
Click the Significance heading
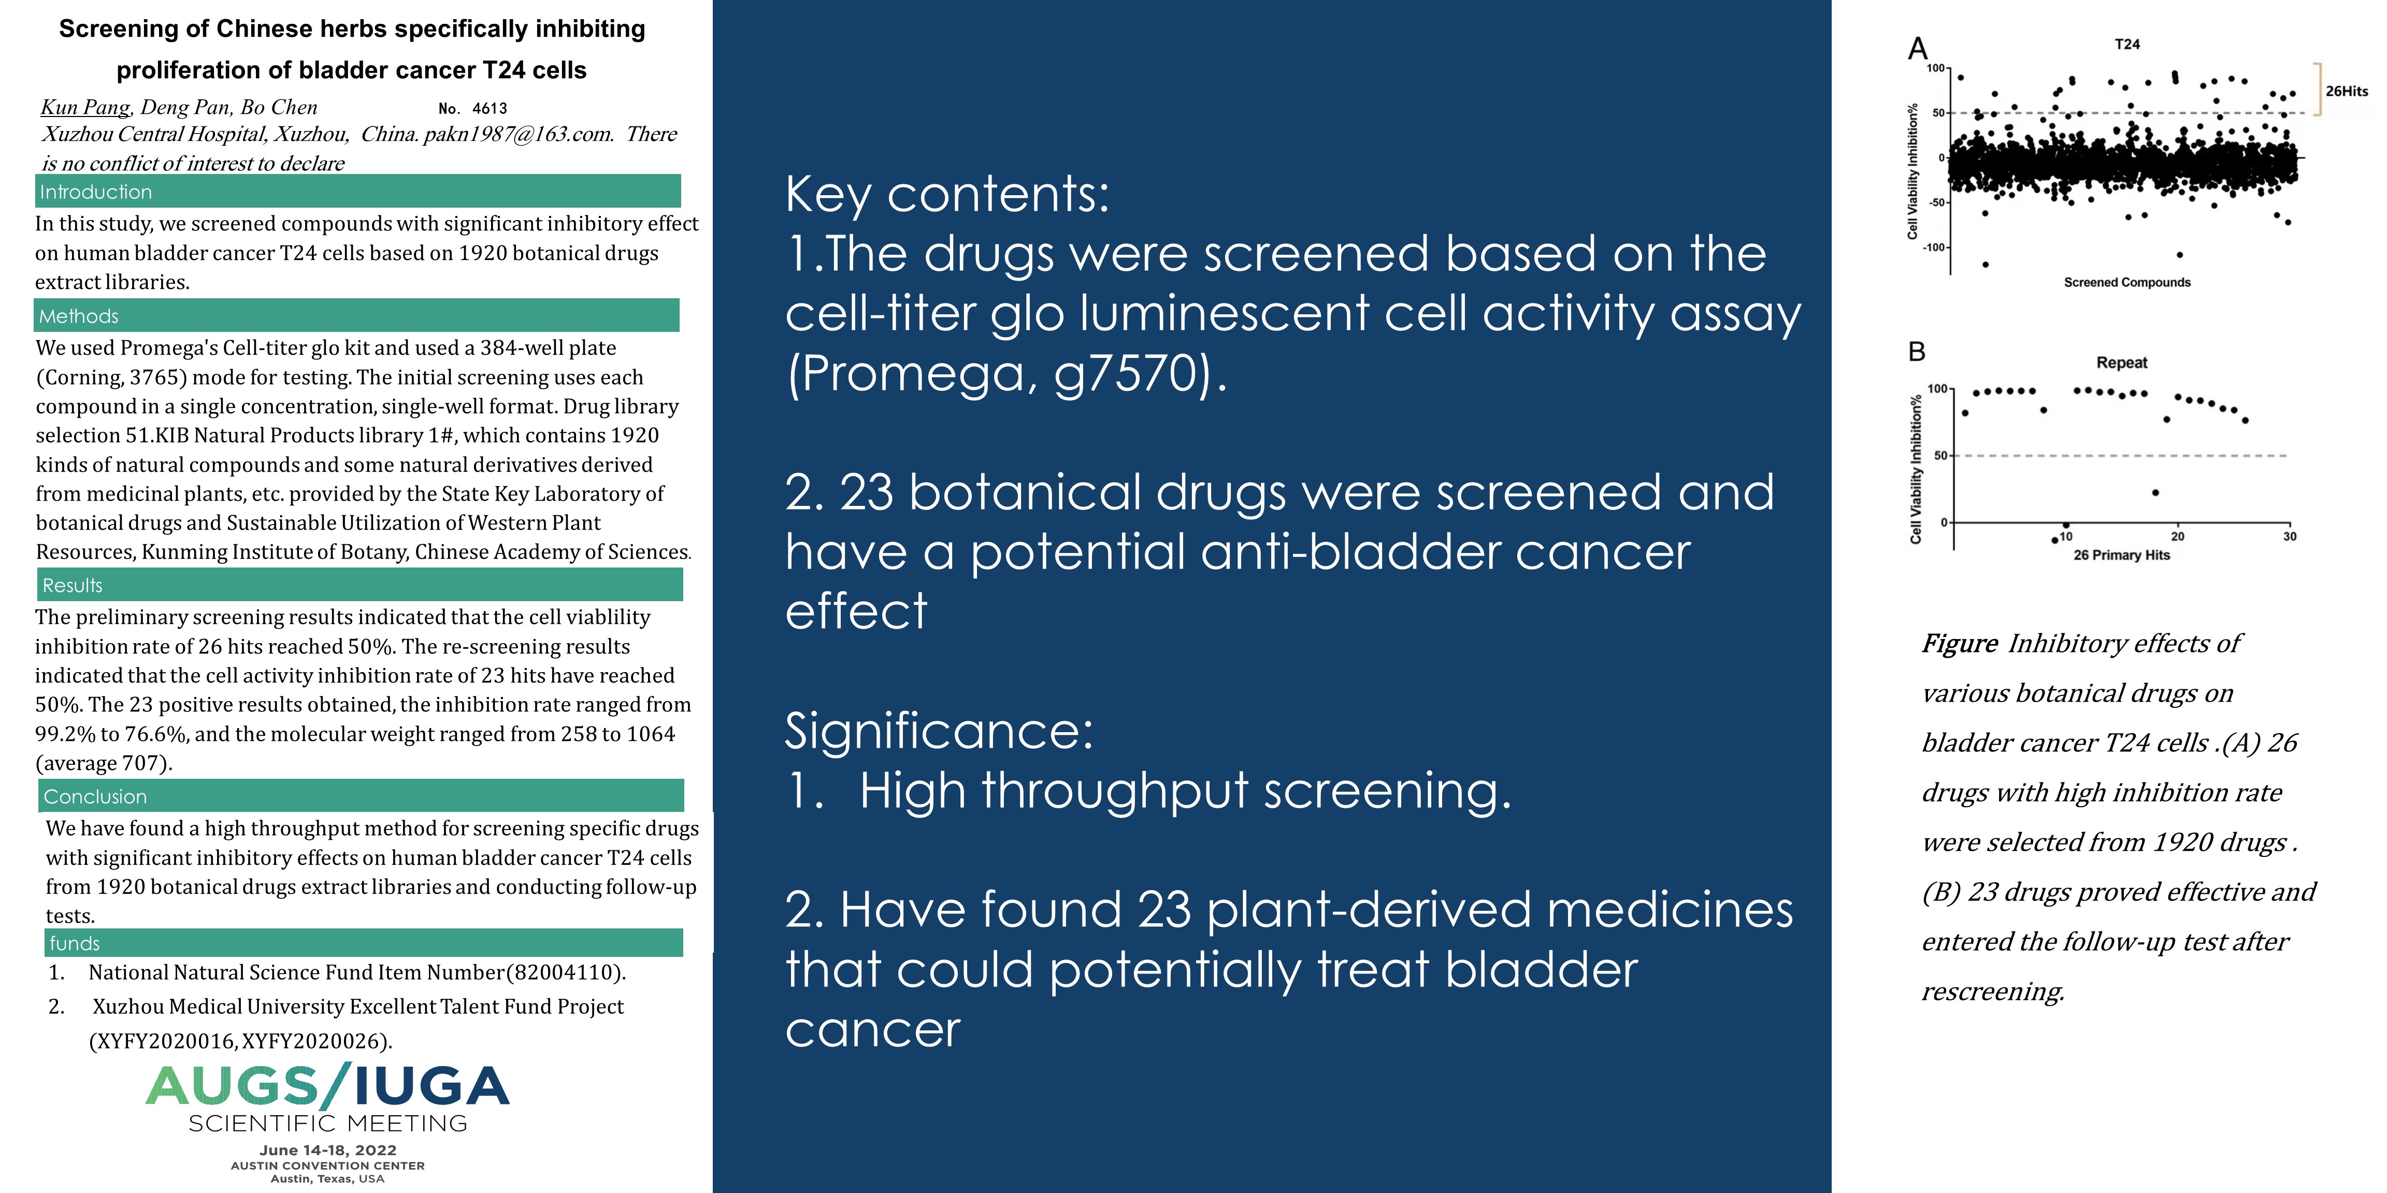939,731
